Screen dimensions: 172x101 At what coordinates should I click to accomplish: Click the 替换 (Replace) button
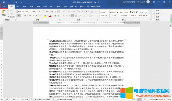coord(157,13)
